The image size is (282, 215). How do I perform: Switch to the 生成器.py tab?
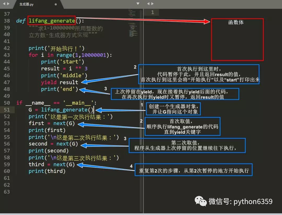coord(26,4)
